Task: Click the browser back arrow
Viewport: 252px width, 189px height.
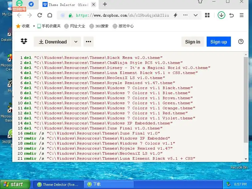Action: tap(19, 15)
